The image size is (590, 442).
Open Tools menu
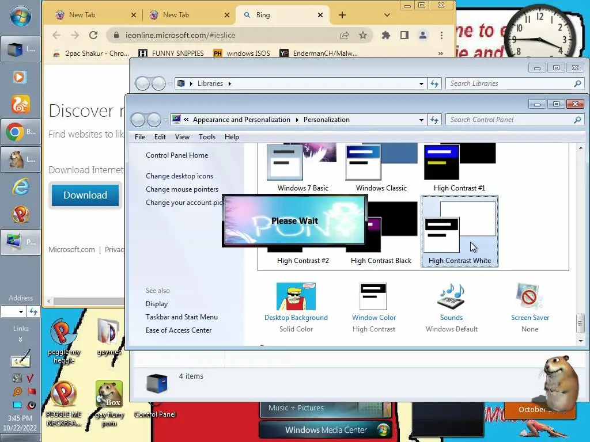[207, 137]
